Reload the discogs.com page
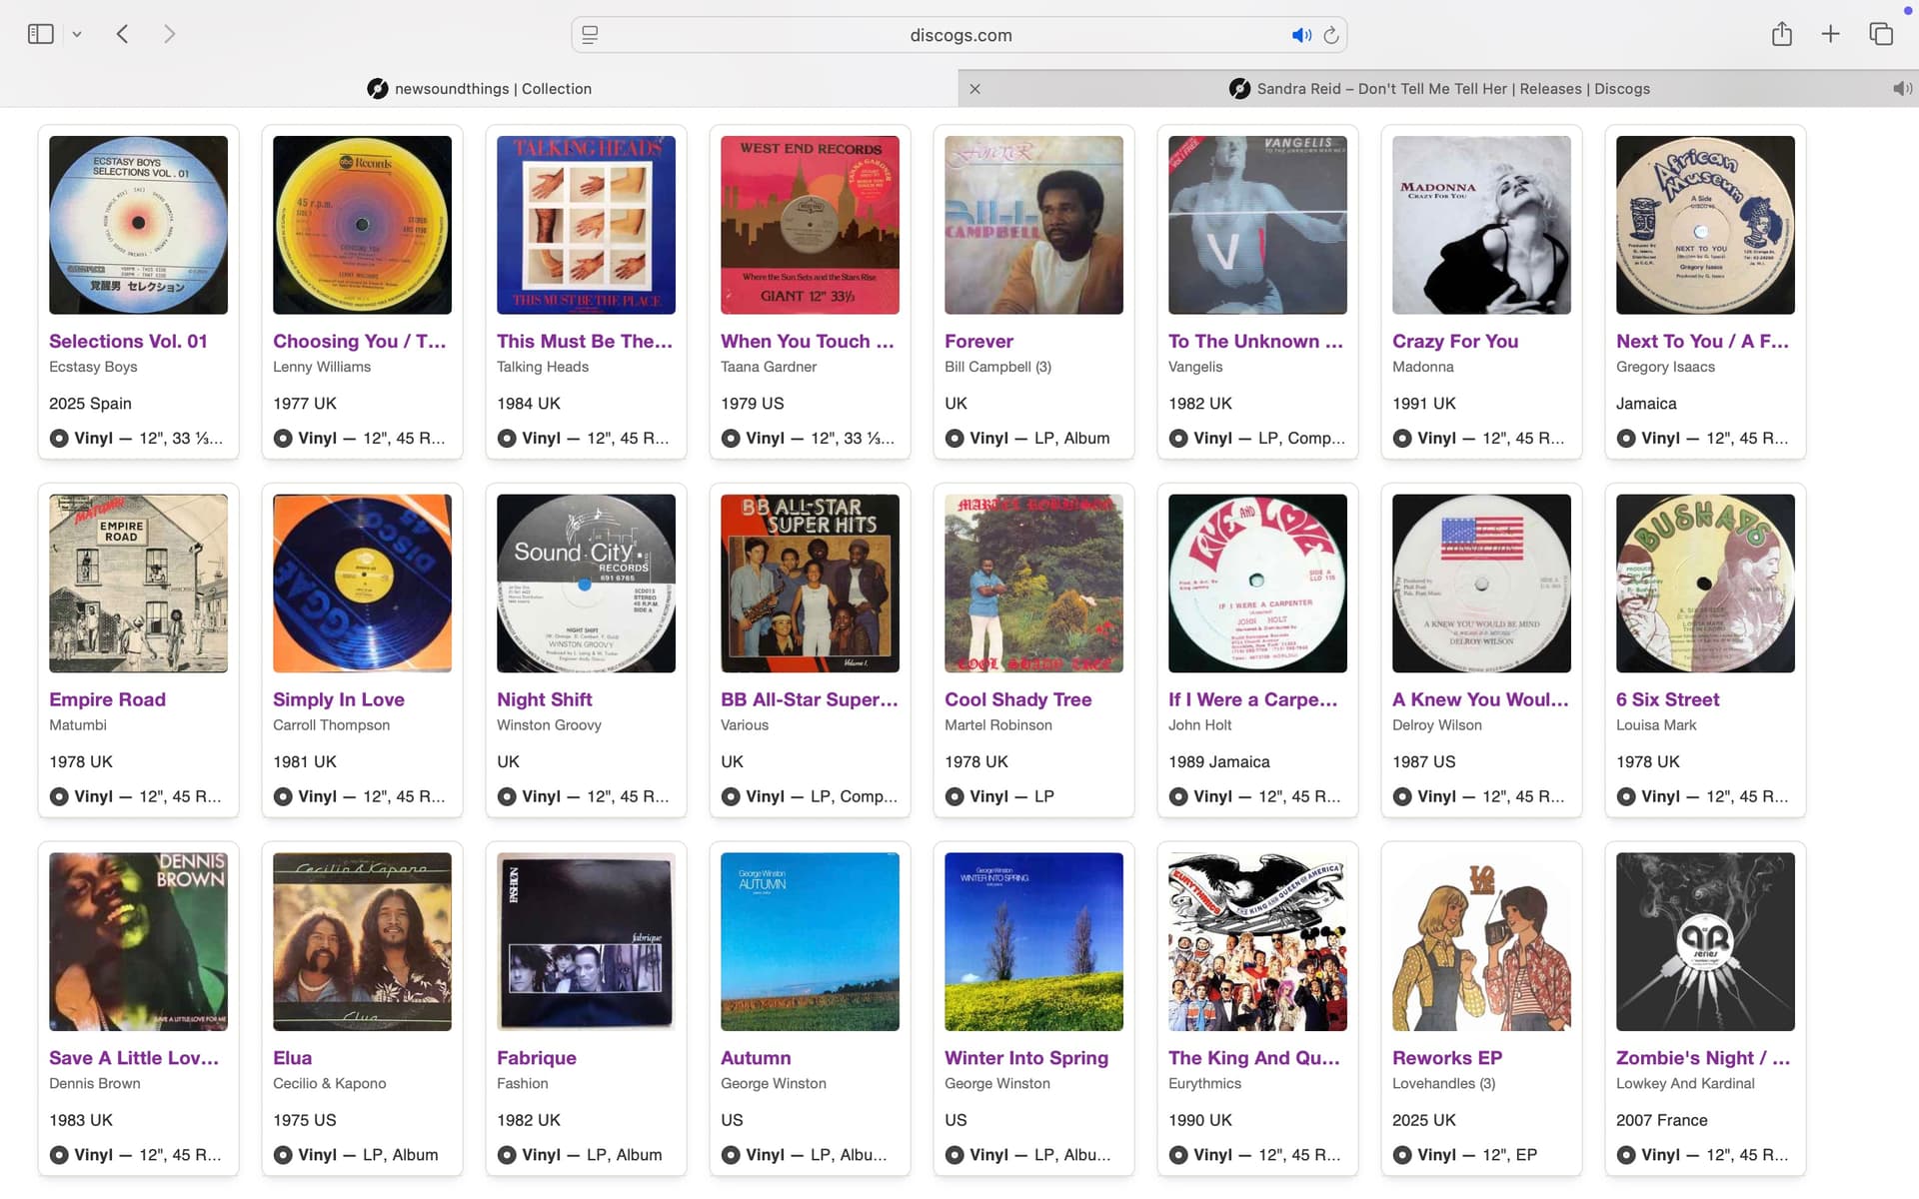This screenshot has width=1919, height=1199. pyautogui.click(x=1331, y=35)
